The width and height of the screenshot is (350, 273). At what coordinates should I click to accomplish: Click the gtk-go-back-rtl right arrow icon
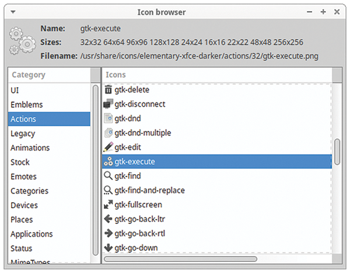click(108, 233)
